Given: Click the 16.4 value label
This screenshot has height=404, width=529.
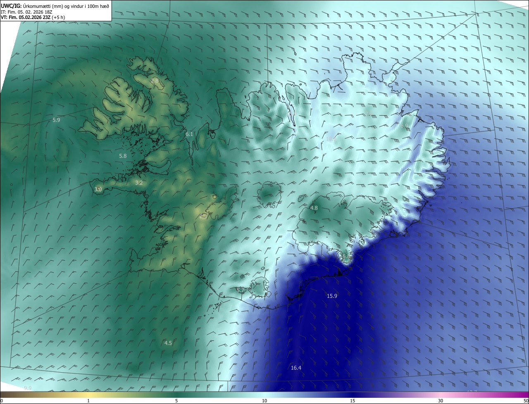Looking at the screenshot, I should click(x=296, y=368).
